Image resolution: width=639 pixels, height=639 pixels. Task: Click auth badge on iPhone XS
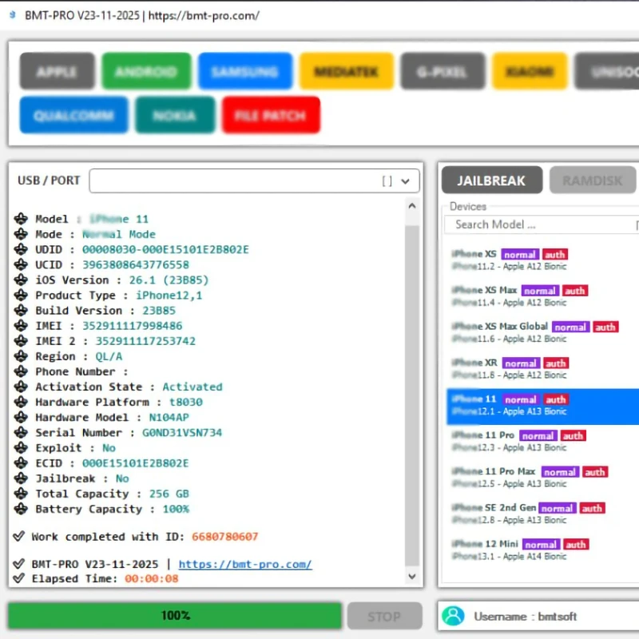pos(555,255)
